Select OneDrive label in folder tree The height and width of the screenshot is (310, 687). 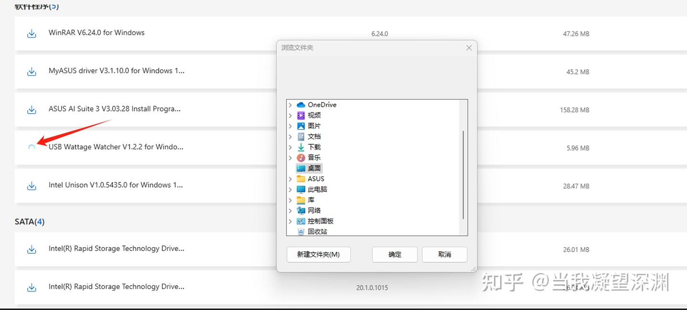[x=322, y=105]
